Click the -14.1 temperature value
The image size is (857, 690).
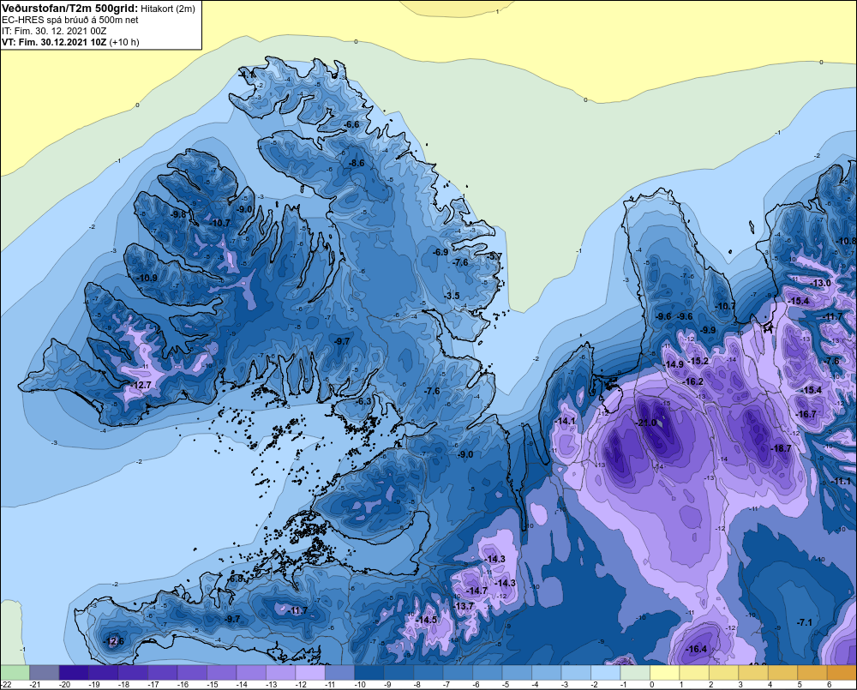point(565,421)
